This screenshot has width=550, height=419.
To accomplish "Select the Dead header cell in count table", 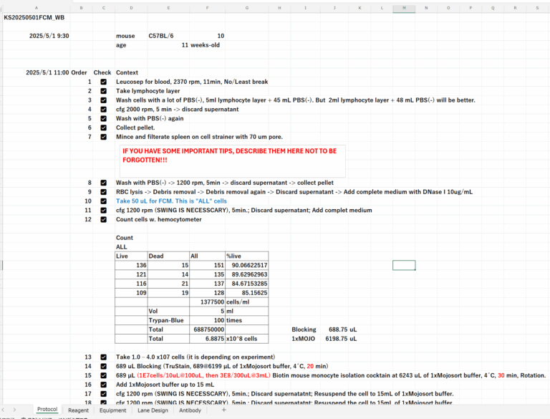I will click(x=168, y=256).
